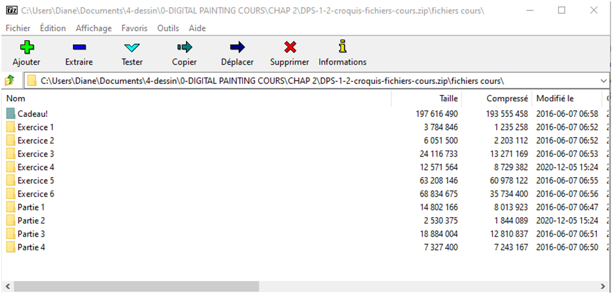Click the Supprimer red X icon
Screen dimensions: 613x294
[289, 47]
